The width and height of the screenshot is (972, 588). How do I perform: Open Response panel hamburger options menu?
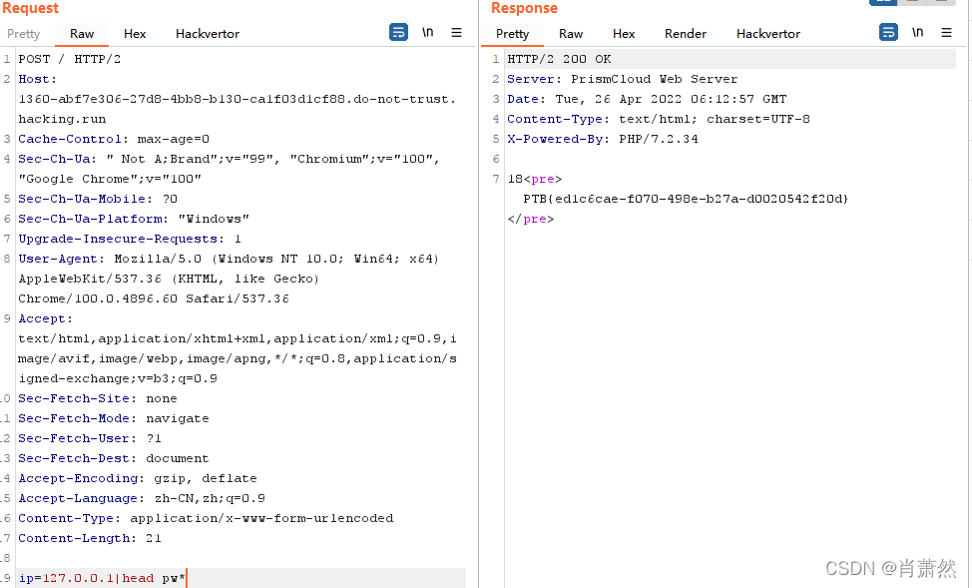946,32
